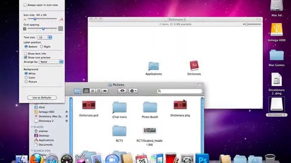This screenshot has height=163, width=291.
Task: Open Trash from the dock
Action: [x=270, y=159]
